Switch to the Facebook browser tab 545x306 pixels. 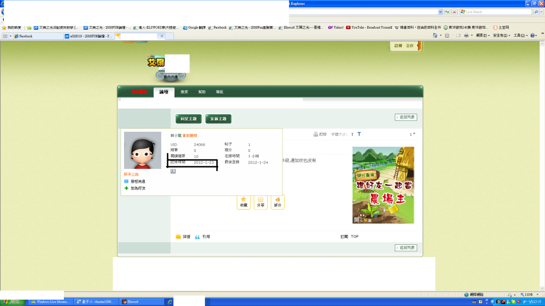click(37, 36)
